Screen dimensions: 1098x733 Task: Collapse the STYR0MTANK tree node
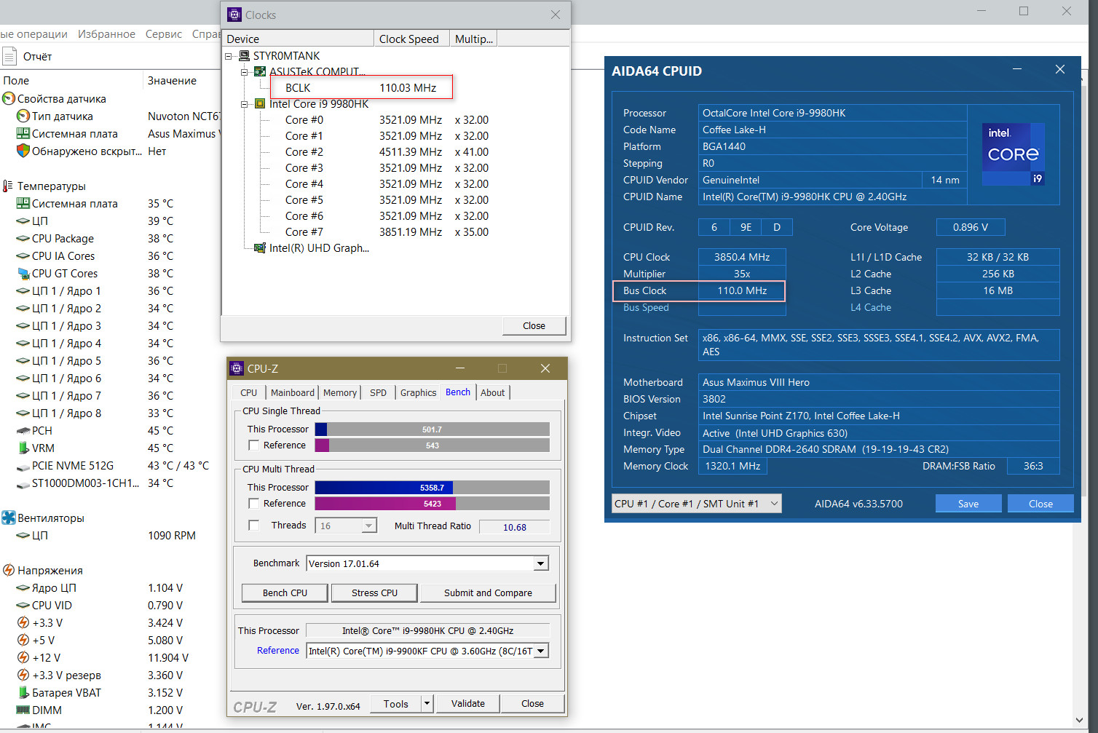(x=229, y=56)
